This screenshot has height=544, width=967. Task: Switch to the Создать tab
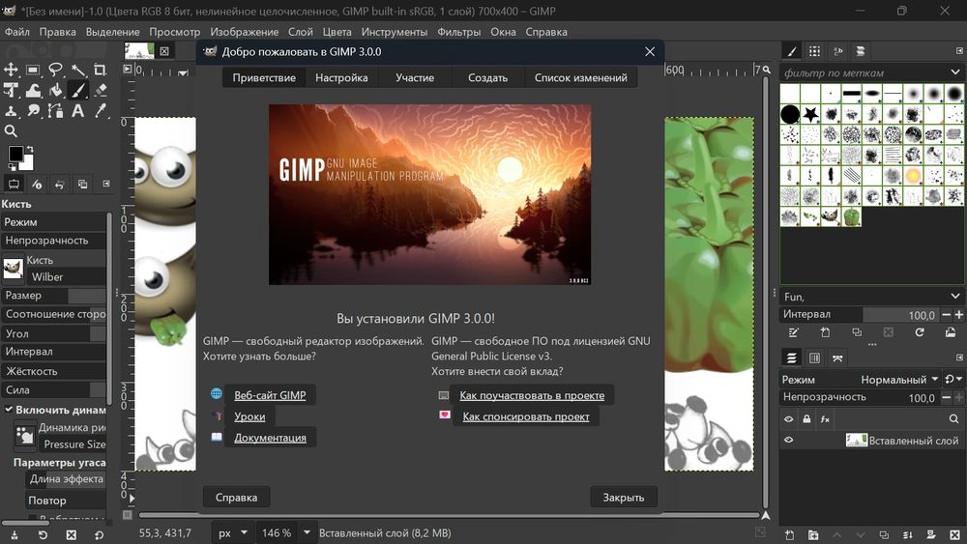point(487,77)
